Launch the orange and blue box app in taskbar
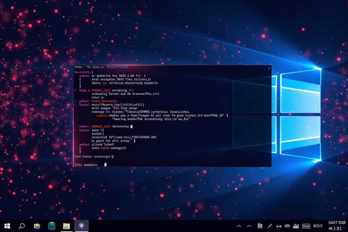This screenshot has height=232, width=348. [37, 226]
